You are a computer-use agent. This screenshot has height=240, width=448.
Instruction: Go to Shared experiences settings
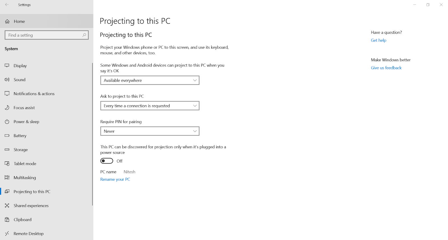point(31,206)
